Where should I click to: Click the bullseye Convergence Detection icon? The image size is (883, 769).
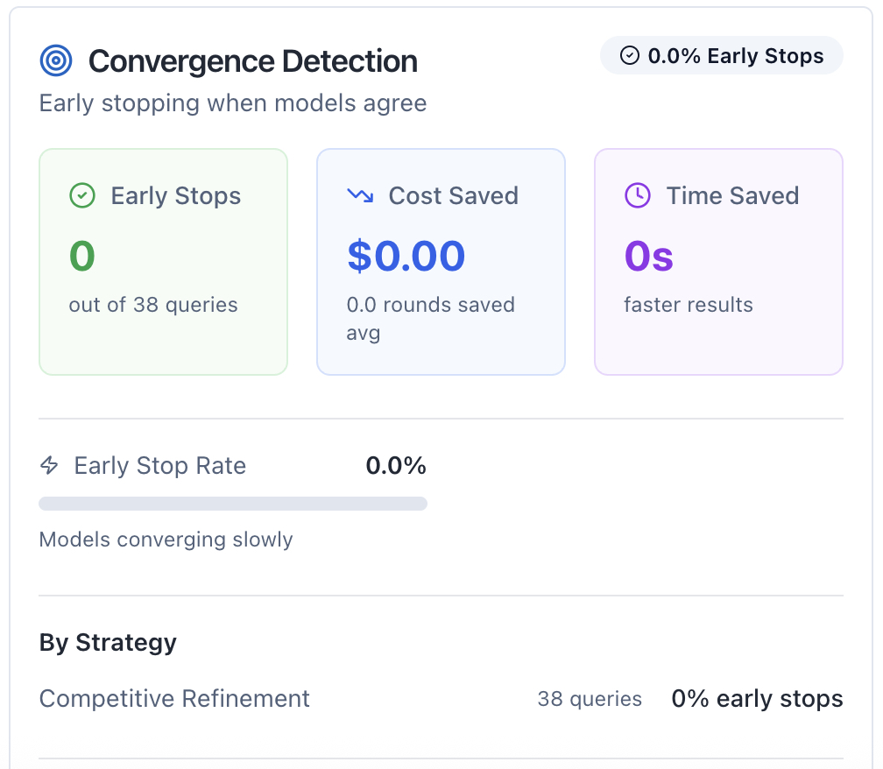point(55,60)
